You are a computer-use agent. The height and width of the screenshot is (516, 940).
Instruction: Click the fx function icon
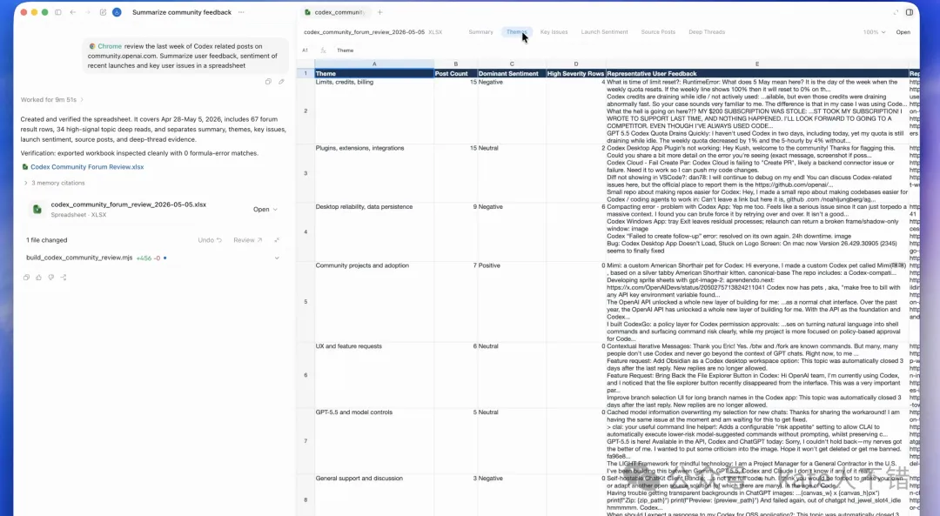tap(323, 50)
